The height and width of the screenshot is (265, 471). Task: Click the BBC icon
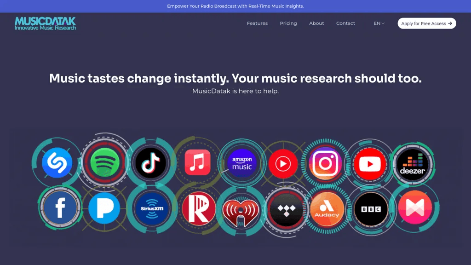pos(371,209)
